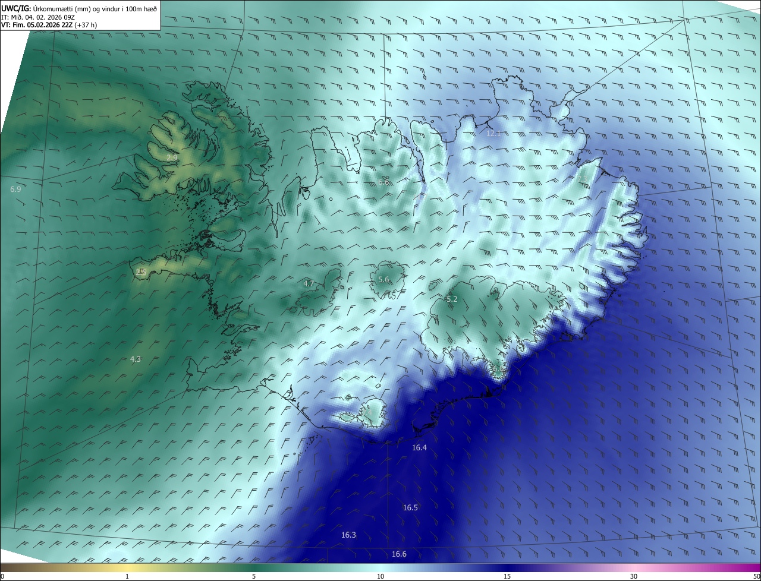Click the 16.4 value label
Viewport: 761px width, 581px height.
tap(419, 447)
